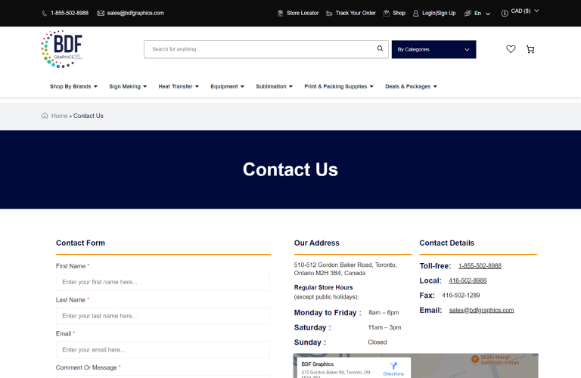Expand Shop By Brands menu
This screenshot has height=378, width=581.
coord(73,87)
